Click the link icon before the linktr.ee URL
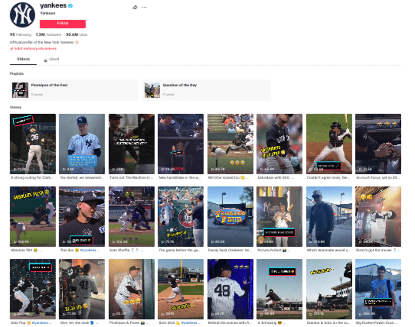 [12, 48]
